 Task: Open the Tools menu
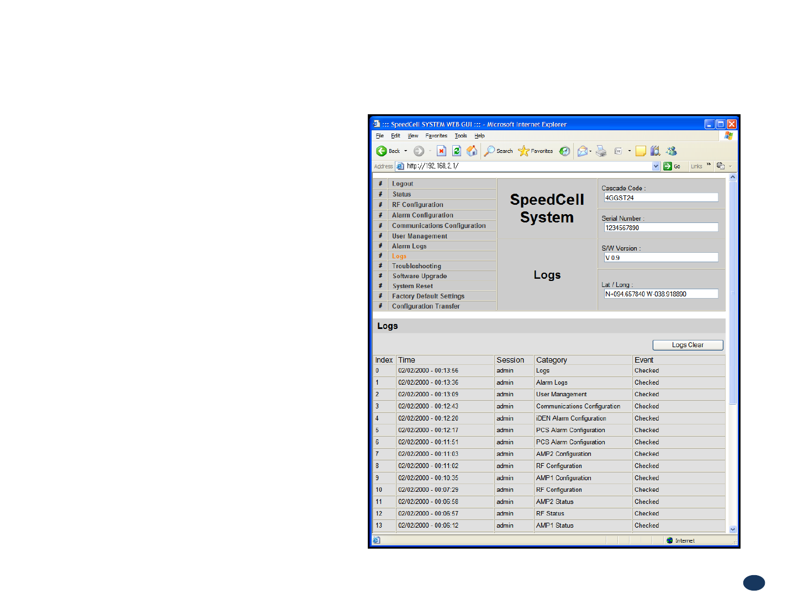coord(461,136)
